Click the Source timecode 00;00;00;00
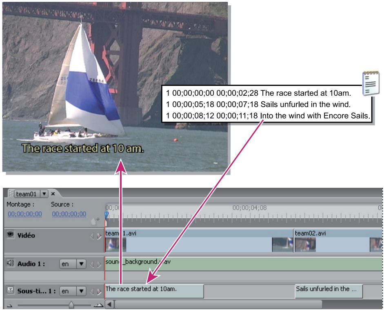Screen dimensions: 384x310 tap(69, 214)
